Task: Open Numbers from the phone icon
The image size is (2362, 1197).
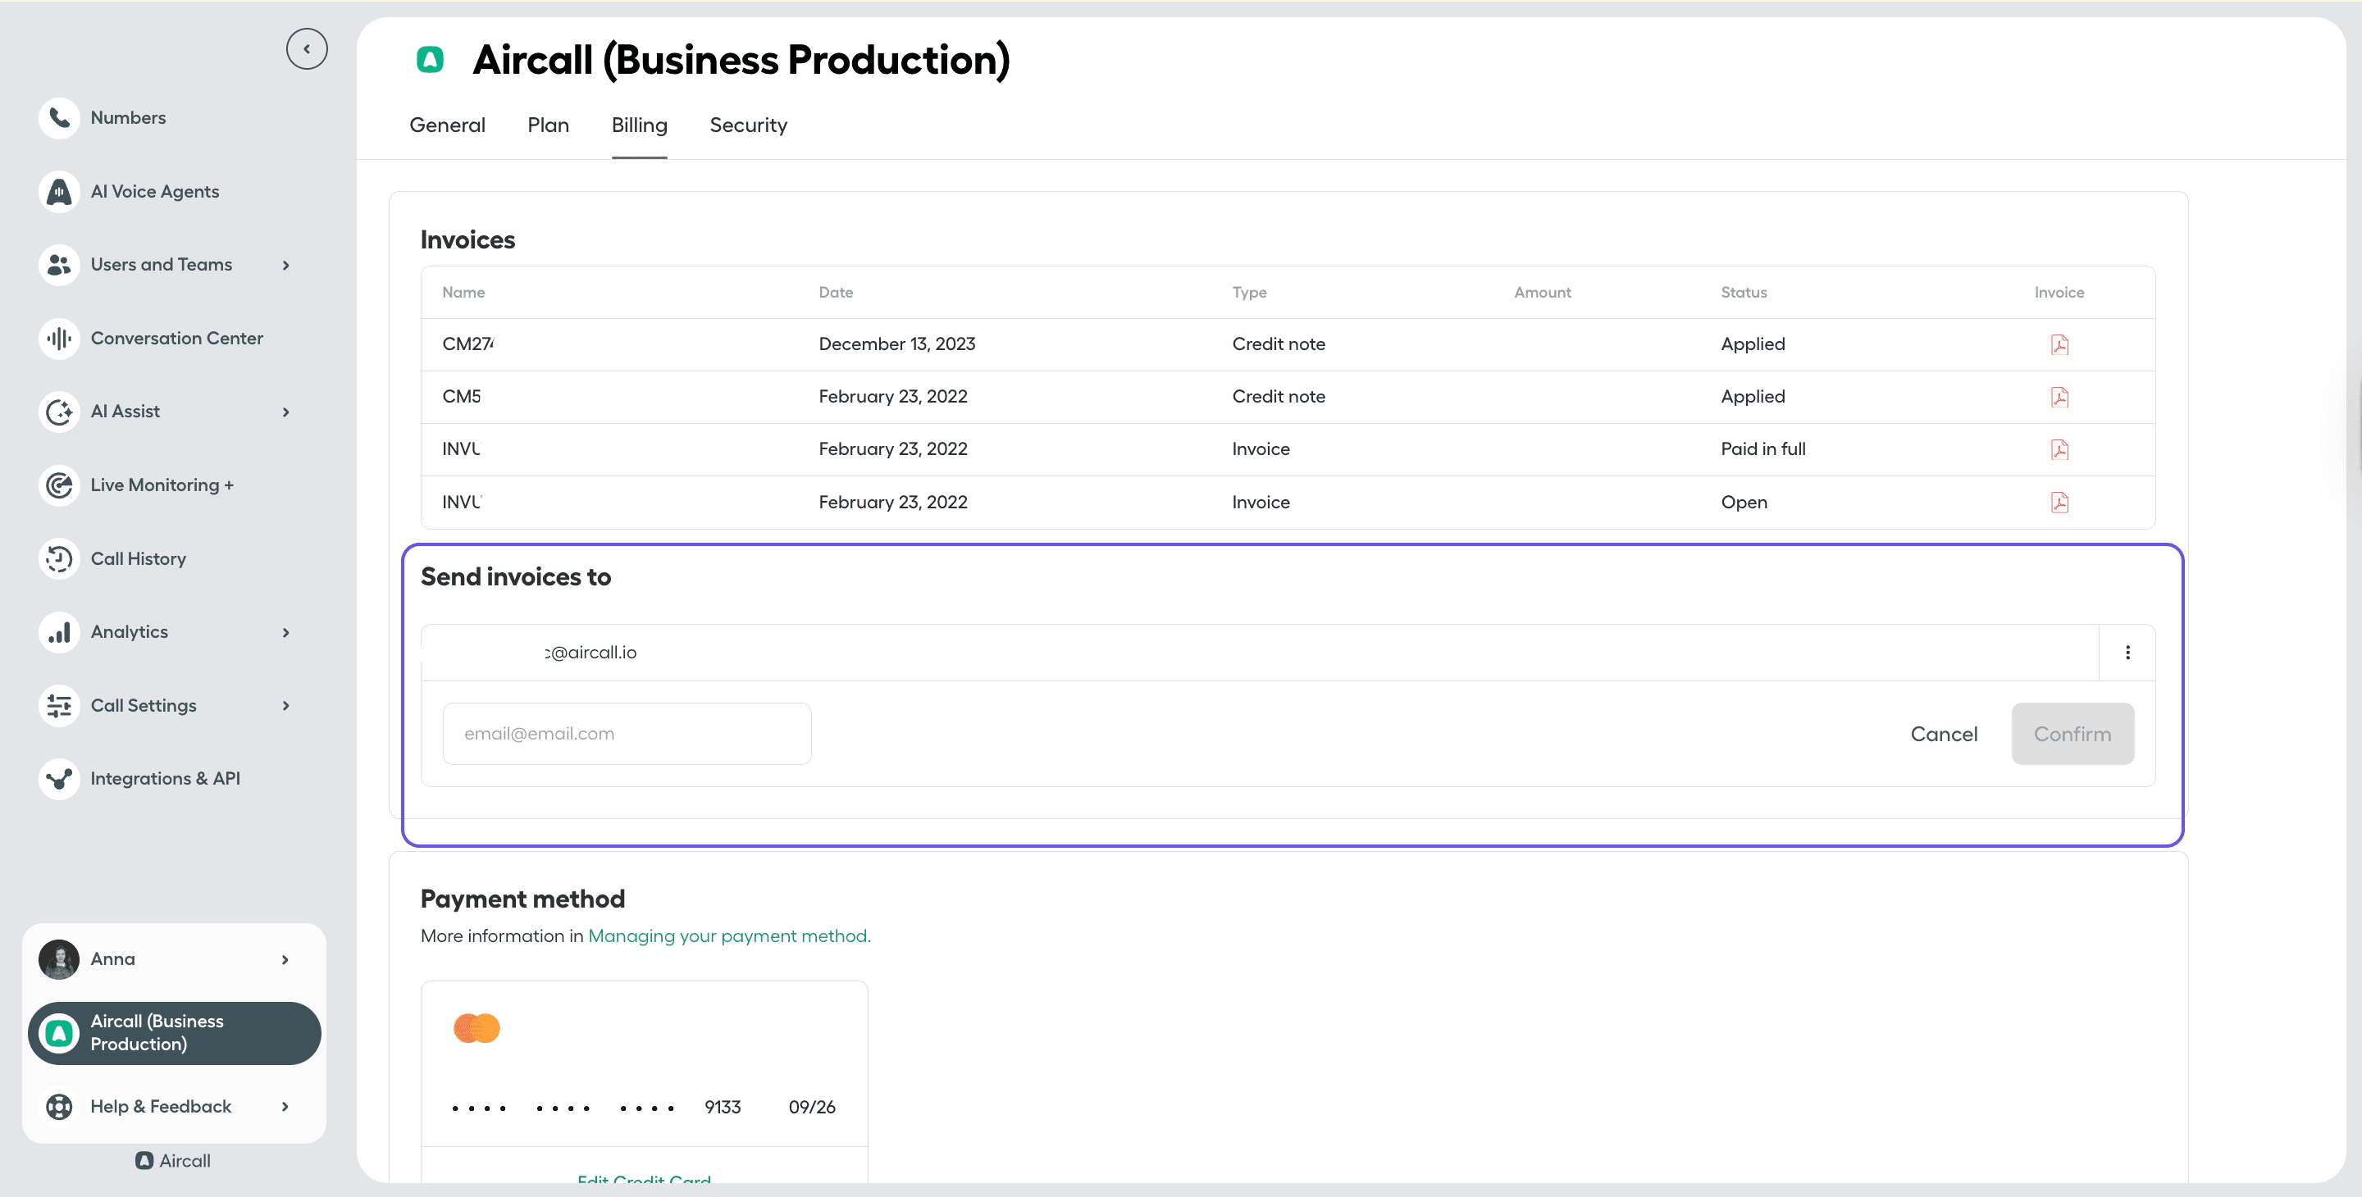Action: pyautogui.click(x=60, y=118)
